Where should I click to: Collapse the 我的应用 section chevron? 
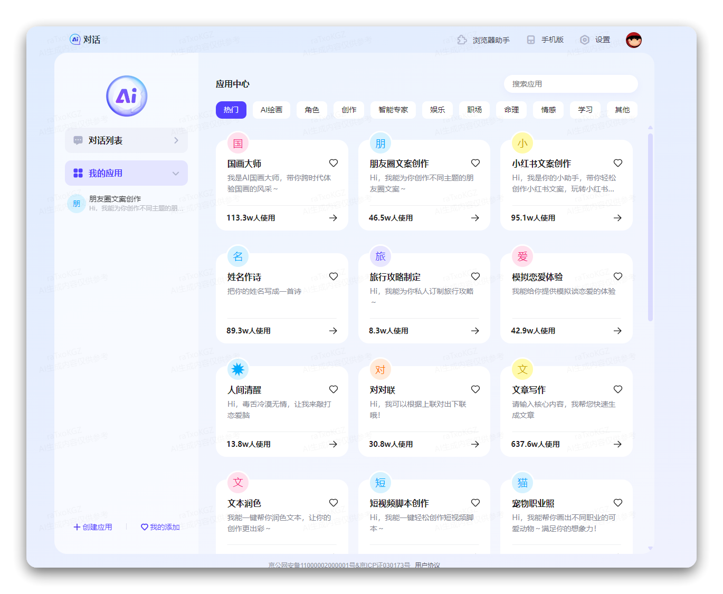(x=176, y=174)
